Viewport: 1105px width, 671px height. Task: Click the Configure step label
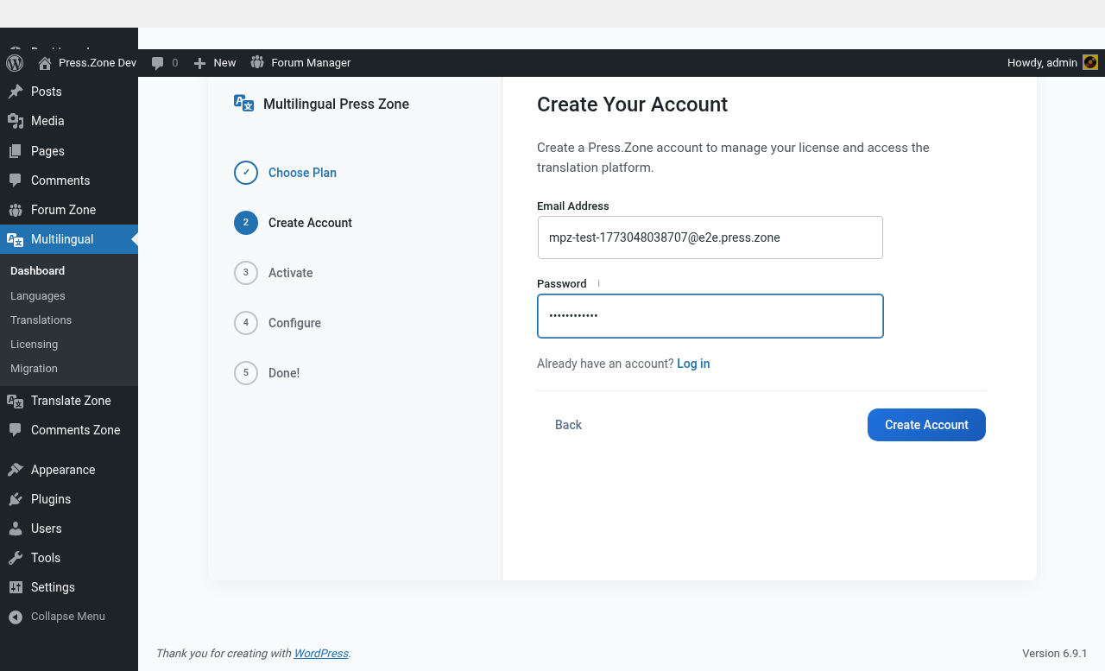[294, 323]
